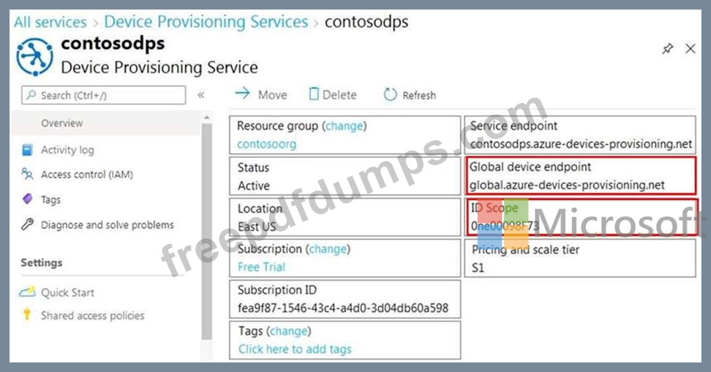This screenshot has height=372, width=711.
Task: Click the Quick Start cloud icon
Action: click(x=27, y=292)
